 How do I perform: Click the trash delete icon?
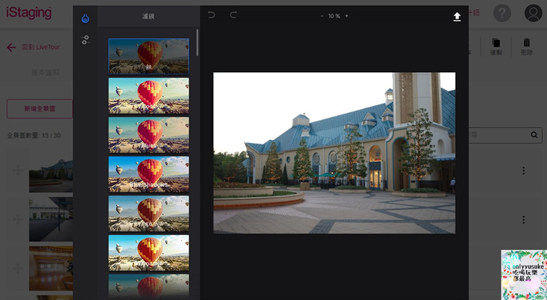(x=527, y=44)
